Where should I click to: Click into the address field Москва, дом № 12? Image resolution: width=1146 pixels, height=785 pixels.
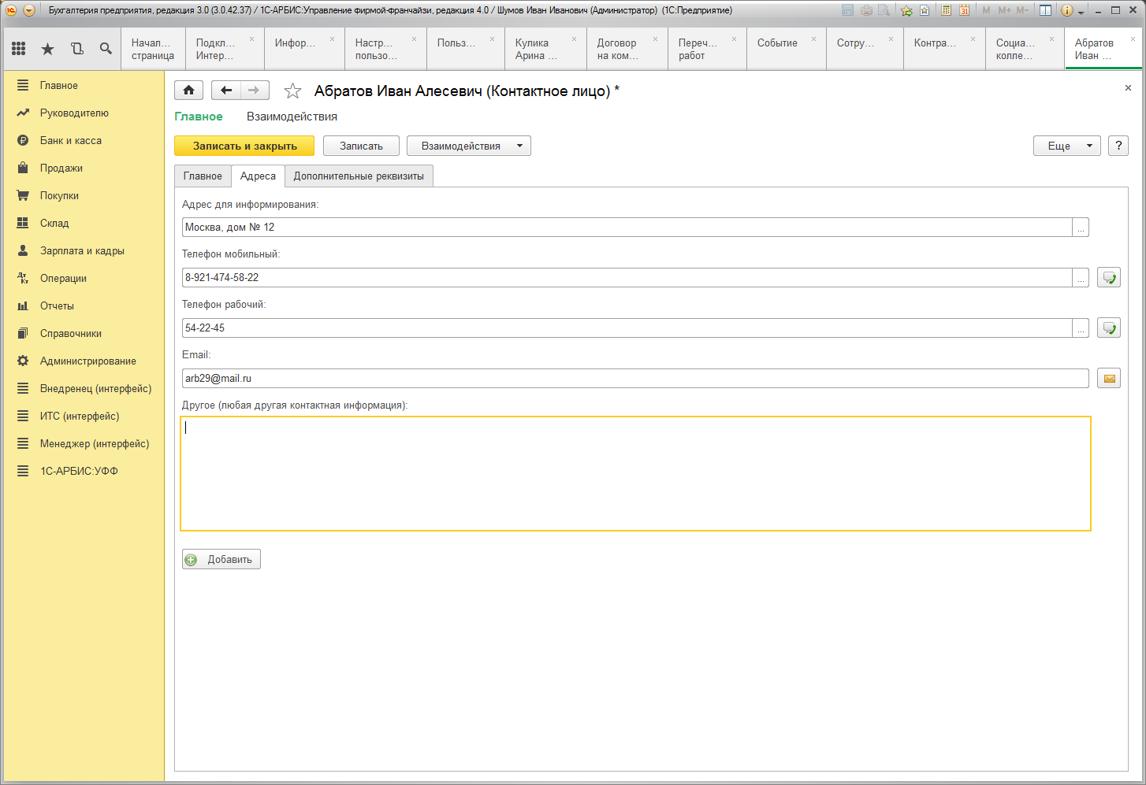(x=627, y=228)
